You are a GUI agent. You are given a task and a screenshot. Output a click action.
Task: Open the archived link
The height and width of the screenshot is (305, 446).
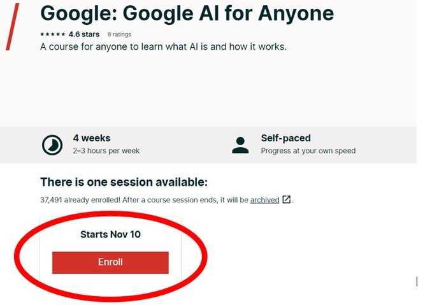pos(264,200)
